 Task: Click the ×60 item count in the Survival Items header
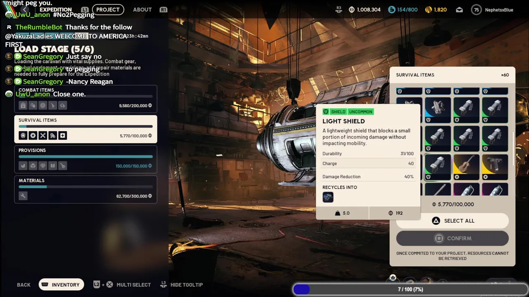pyautogui.click(x=505, y=75)
